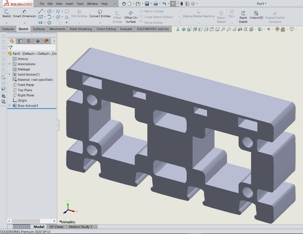Select the Right Plane tree item

(23, 95)
